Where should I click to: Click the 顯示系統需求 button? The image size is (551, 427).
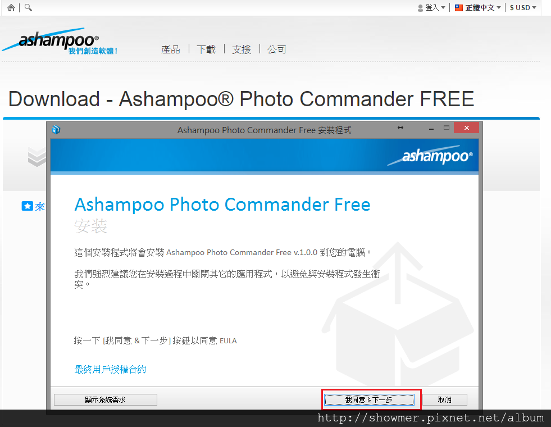pos(106,399)
